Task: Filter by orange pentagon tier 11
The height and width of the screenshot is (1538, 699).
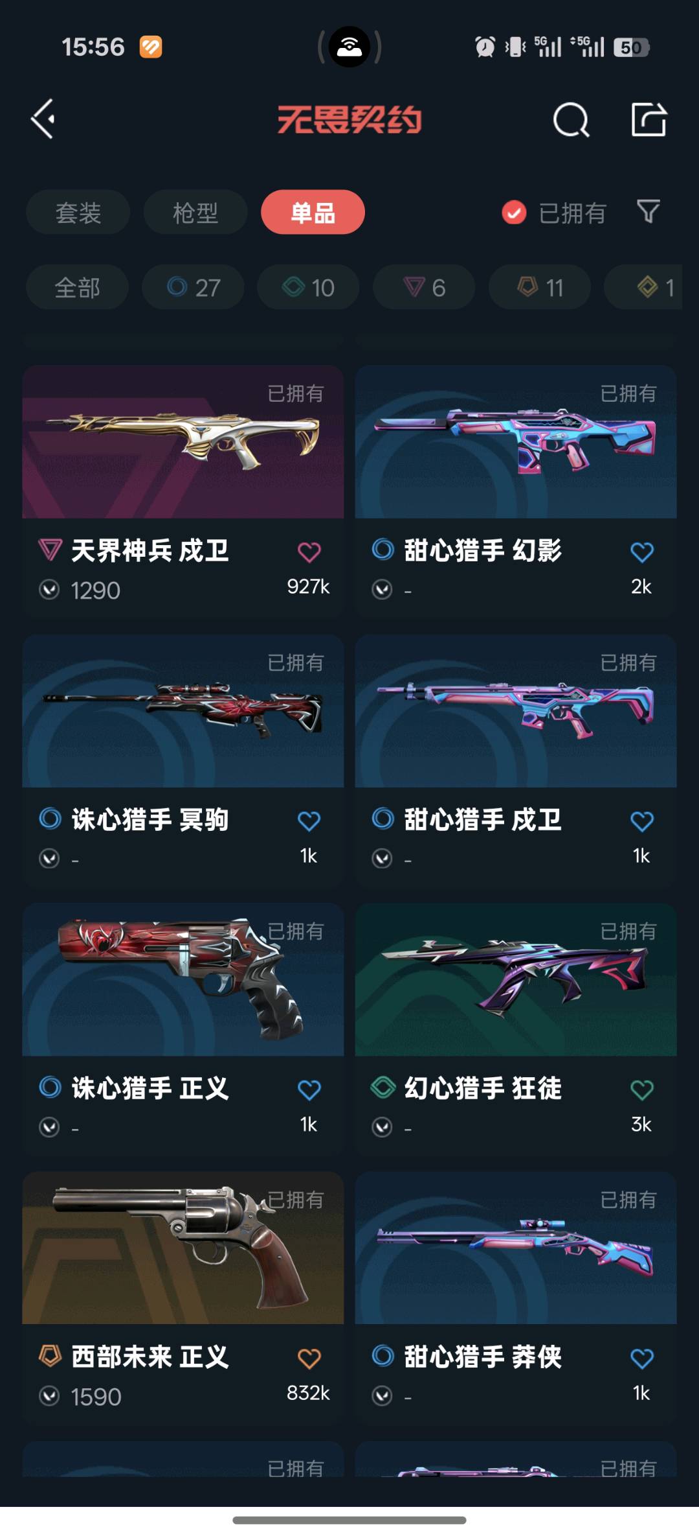Action: (540, 287)
